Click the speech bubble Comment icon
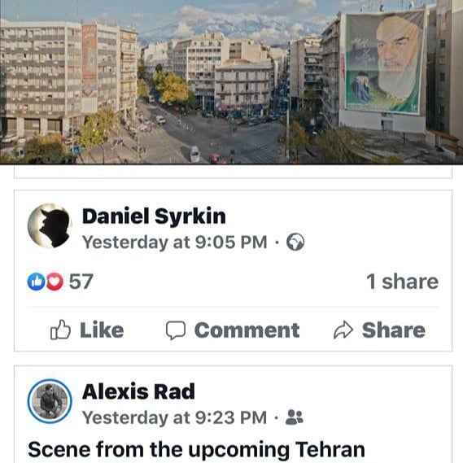This screenshot has width=463, height=463. (176, 330)
